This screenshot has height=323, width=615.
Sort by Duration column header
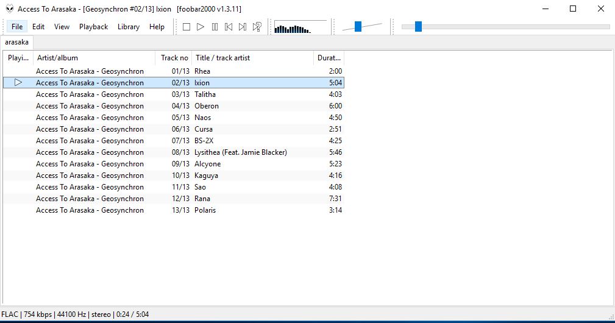(x=329, y=58)
